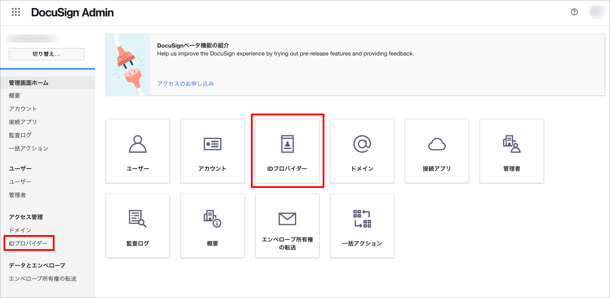Open the ドメイン tile
The image size is (610, 298).
point(362,151)
